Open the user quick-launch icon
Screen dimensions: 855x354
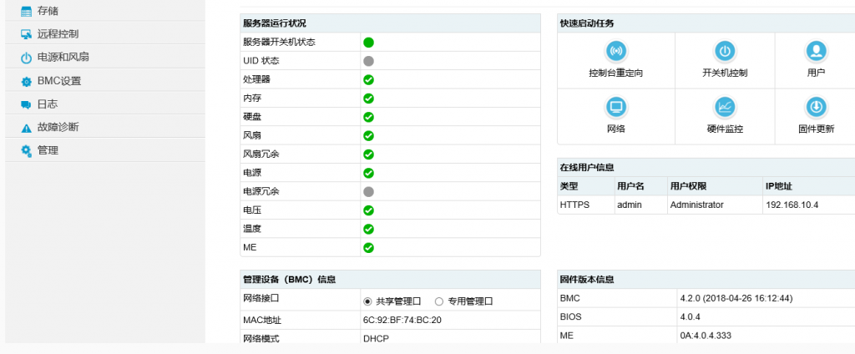[x=816, y=52]
